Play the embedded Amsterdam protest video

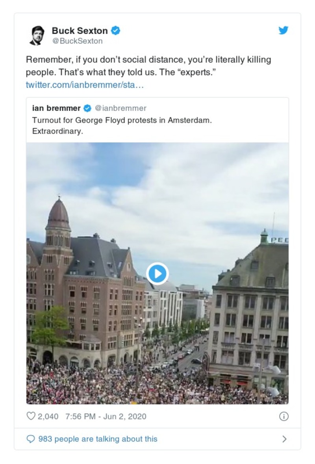(157, 273)
